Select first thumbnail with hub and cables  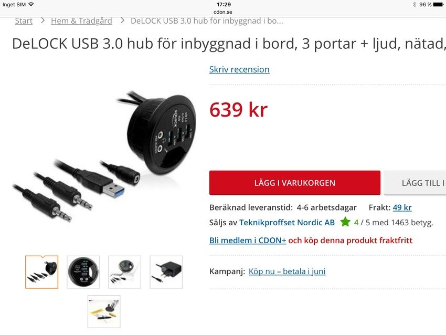pos(42,272)
